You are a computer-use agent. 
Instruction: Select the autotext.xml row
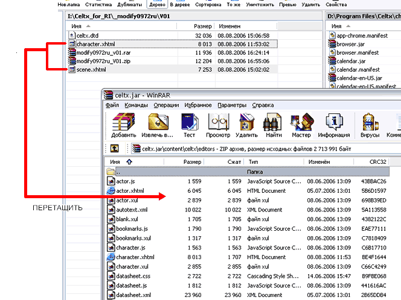tap(248, 210)
